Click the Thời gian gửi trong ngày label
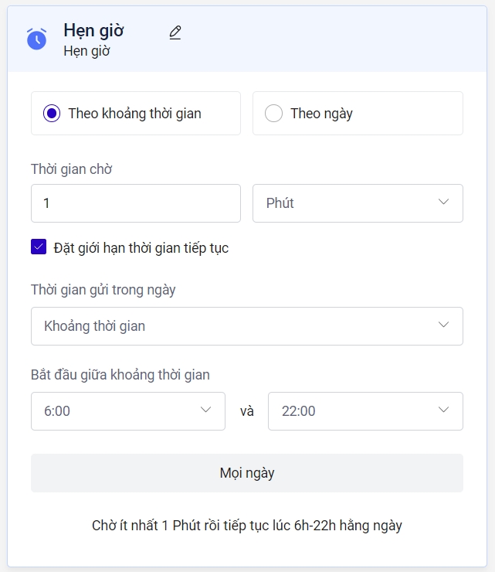The width and height of the screenshot is (495, 572). (x=103, y=290)
